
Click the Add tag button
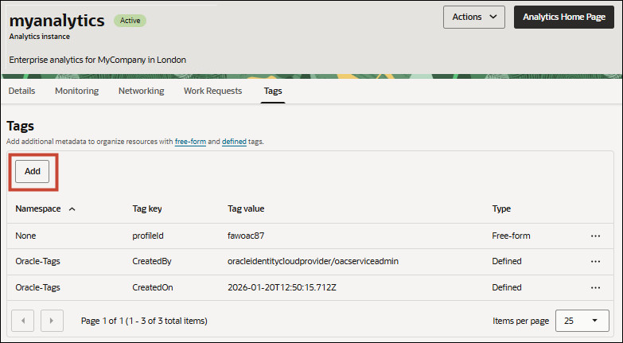coord(33,171)
